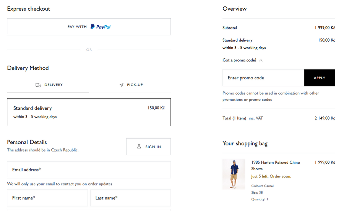This screenshot has width=344, height=211.
Task: Click the PayPal logo in express checkout
Action: pos(101,27)
